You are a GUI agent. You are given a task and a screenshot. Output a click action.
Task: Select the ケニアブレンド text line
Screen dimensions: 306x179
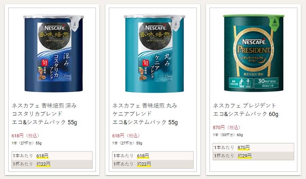pyautogui.click(x=132, y=114)
